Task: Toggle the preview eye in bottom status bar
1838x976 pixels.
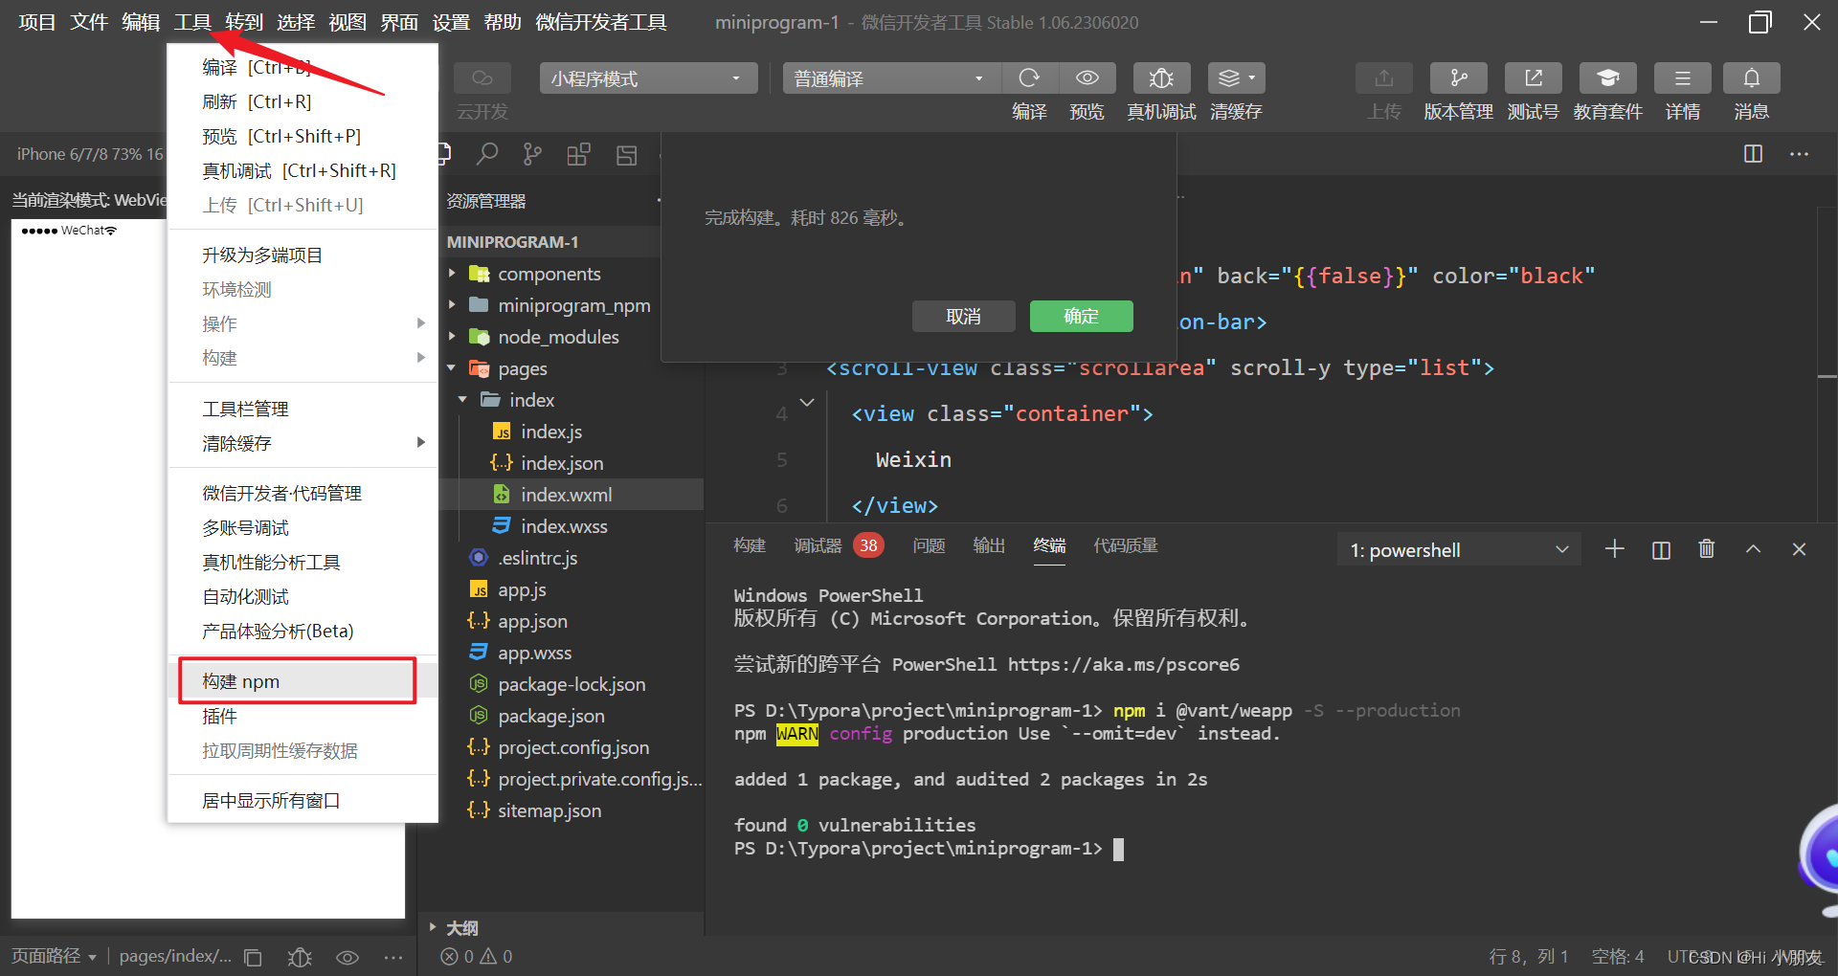Action: (x=347, y=957)
